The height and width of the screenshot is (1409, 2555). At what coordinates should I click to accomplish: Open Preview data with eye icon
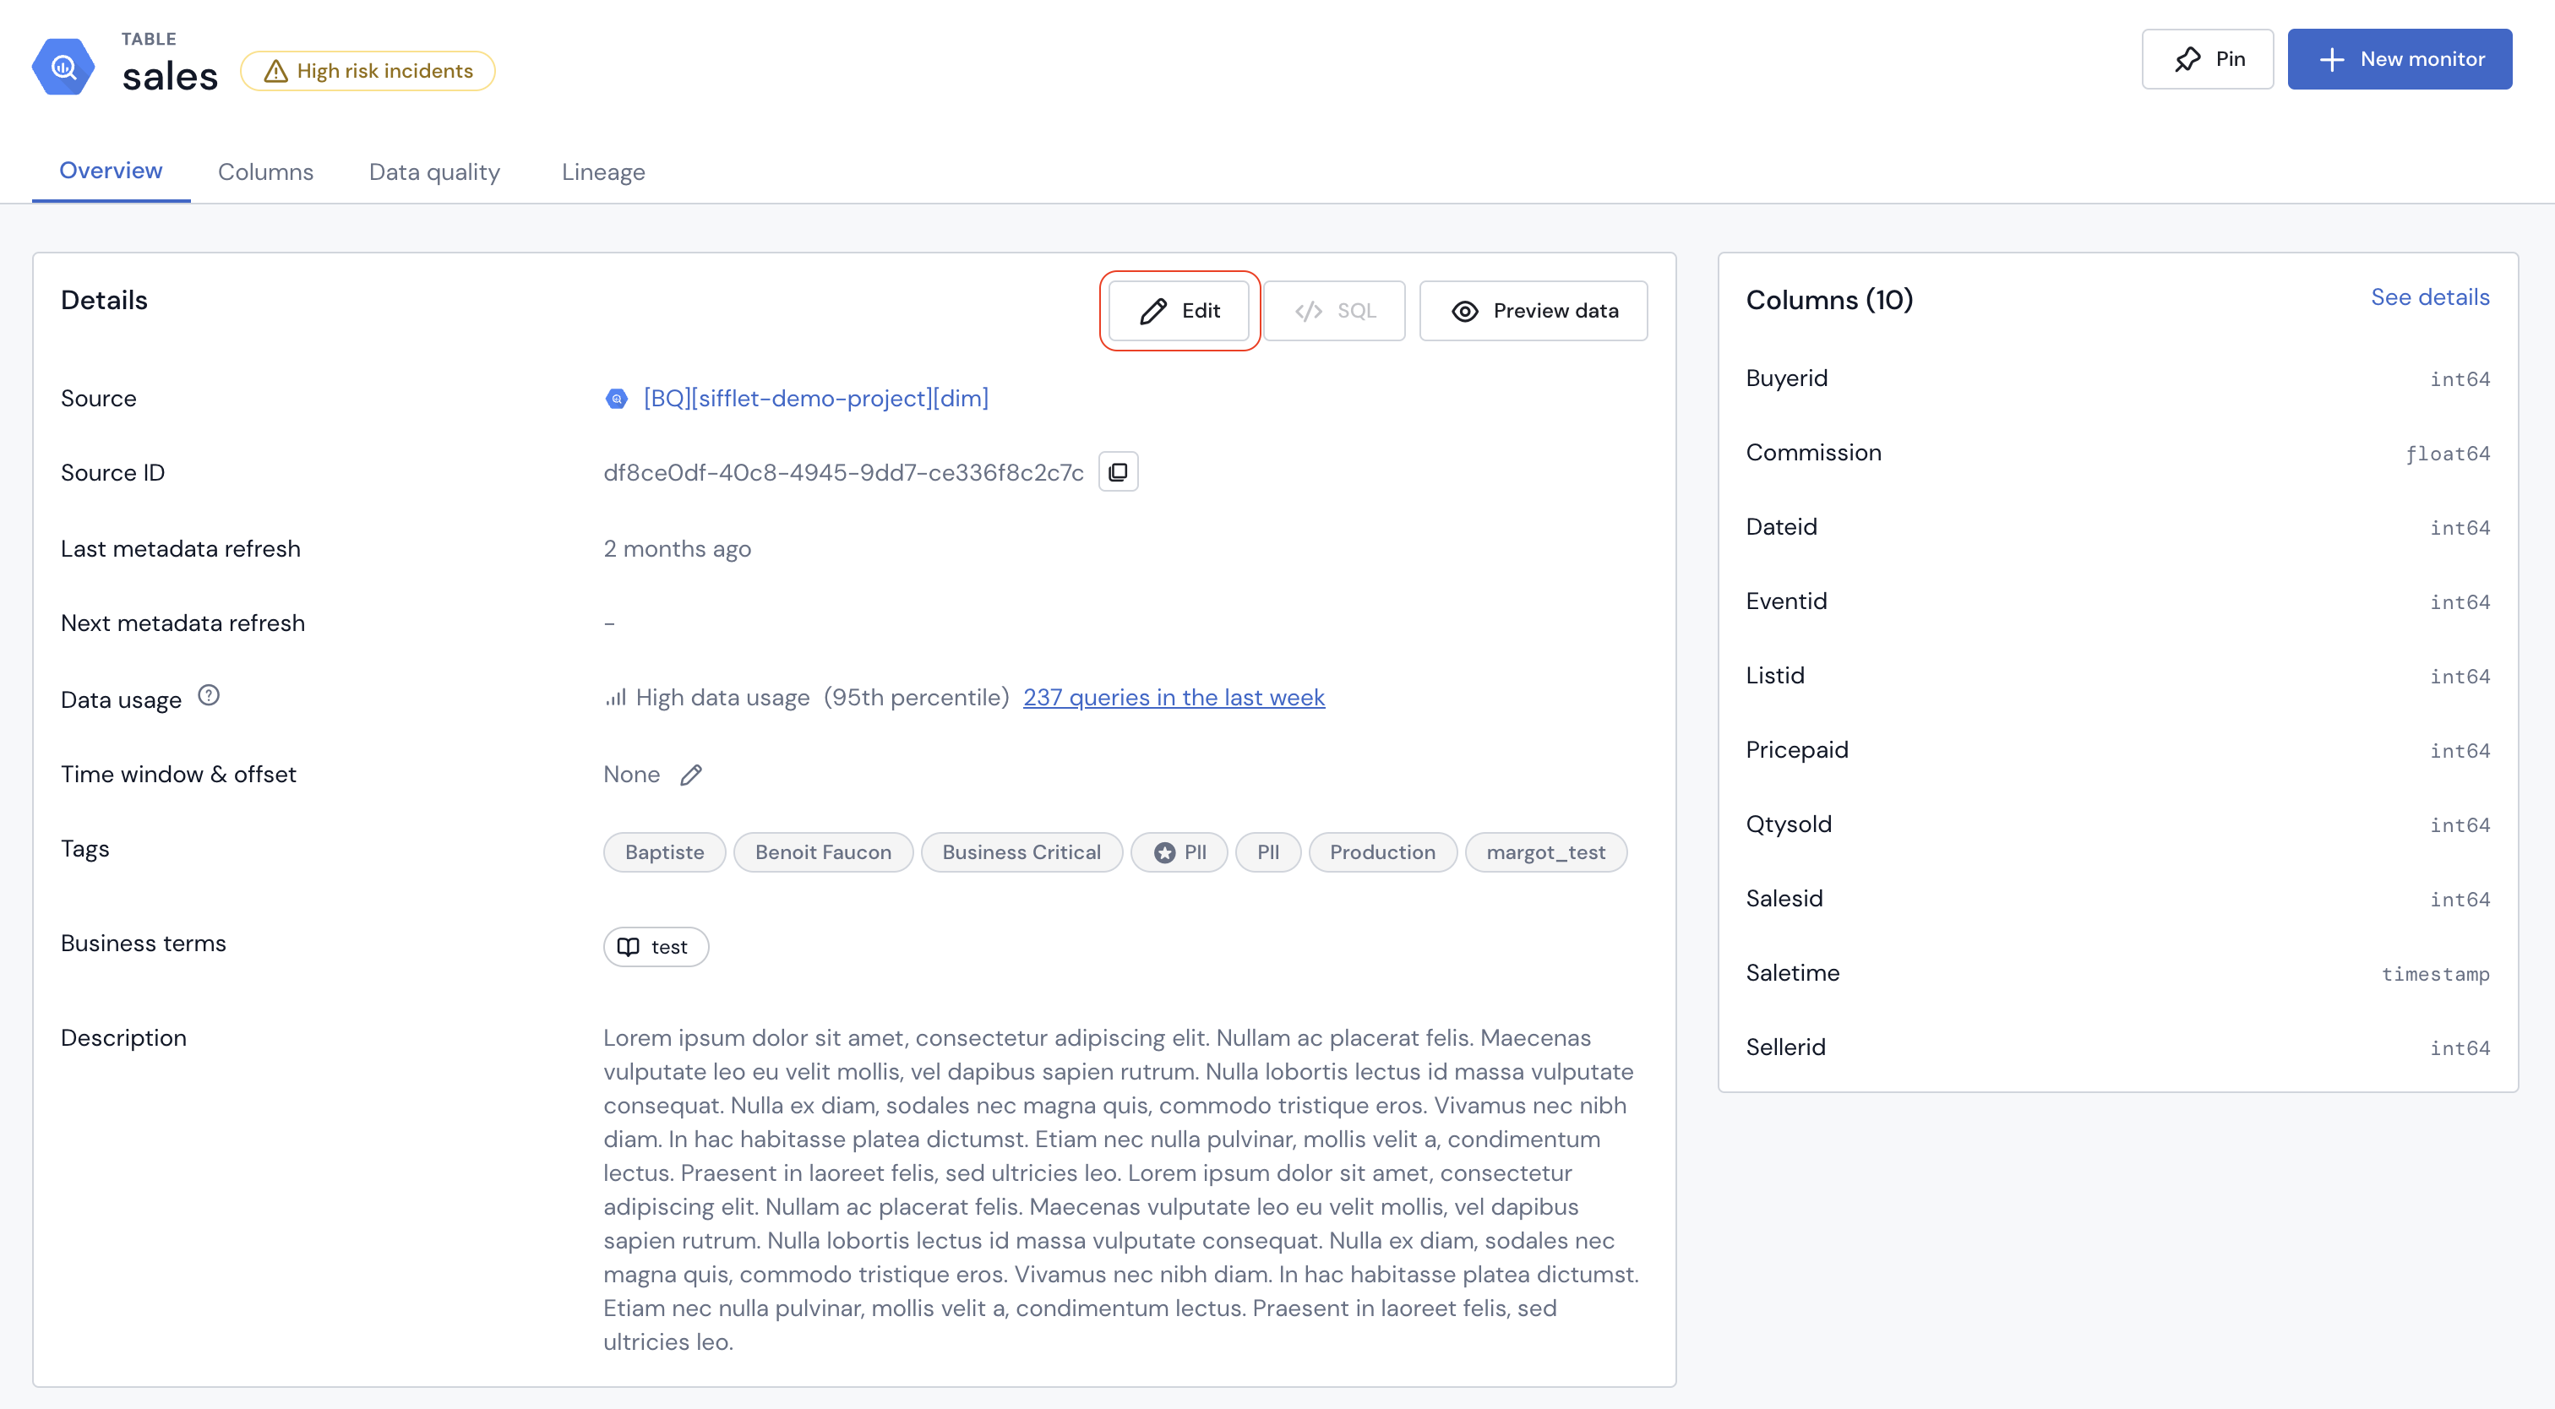tap(1533, 312)
